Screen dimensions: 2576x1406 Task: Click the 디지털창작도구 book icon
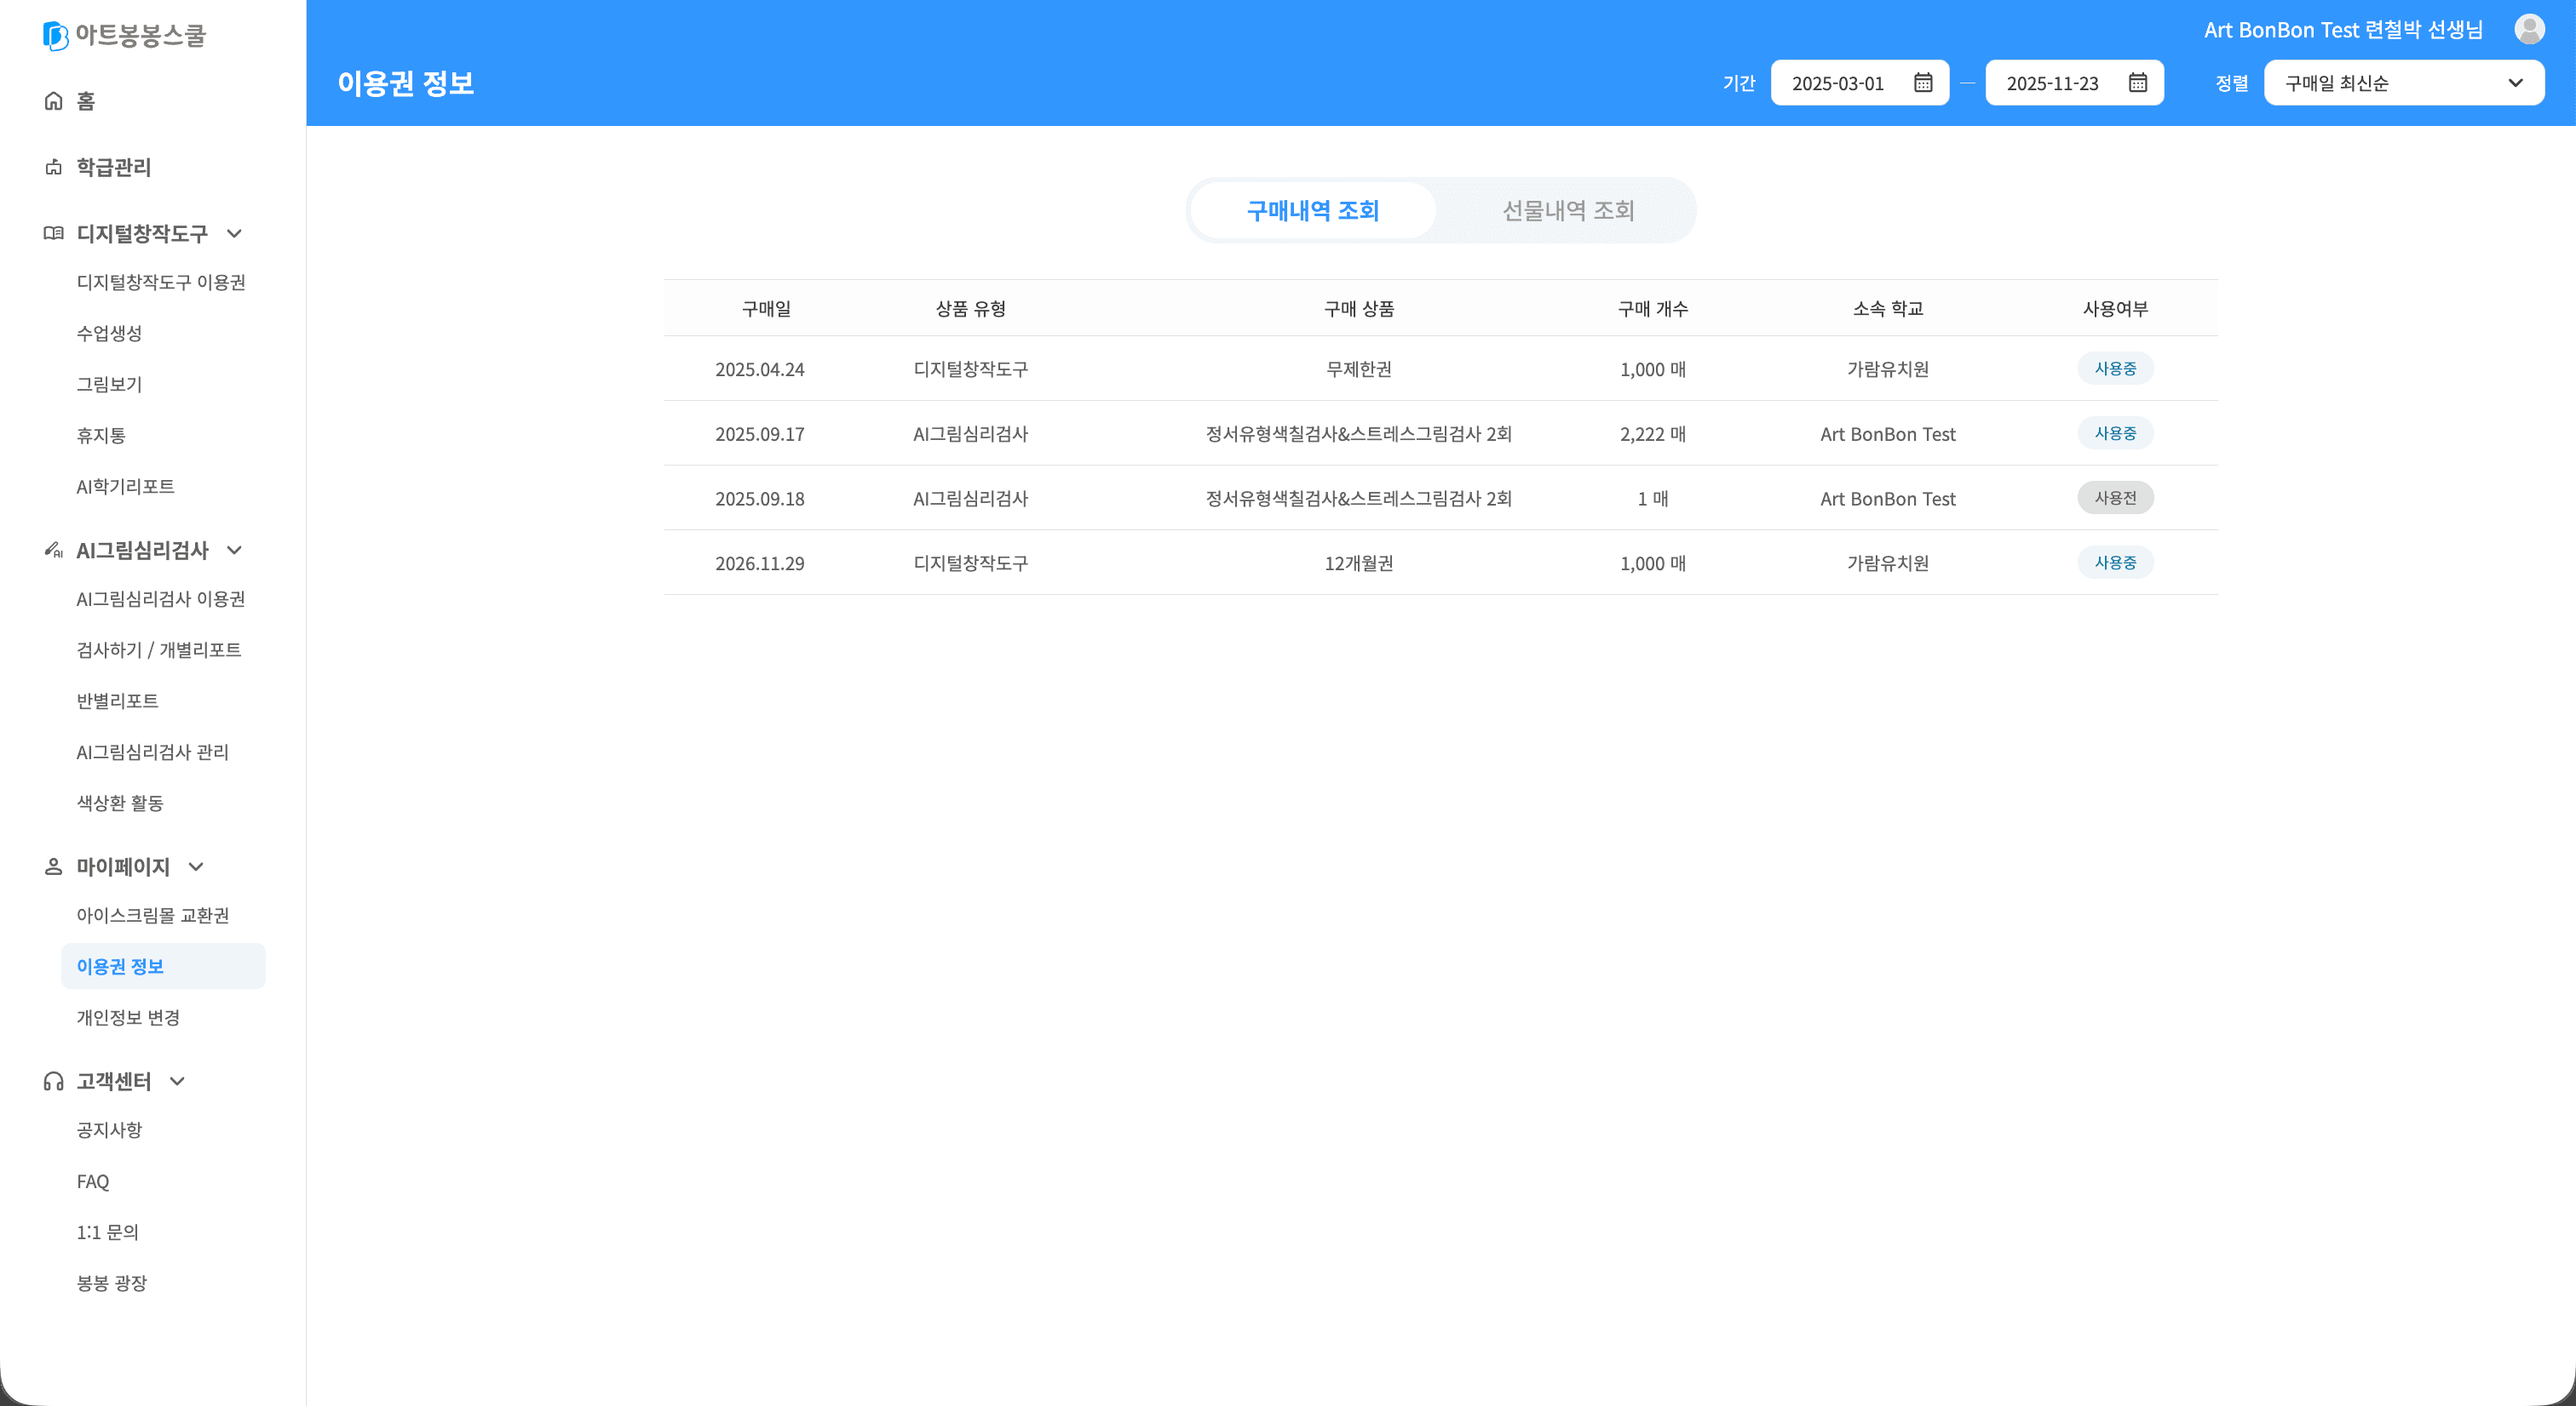54,233
